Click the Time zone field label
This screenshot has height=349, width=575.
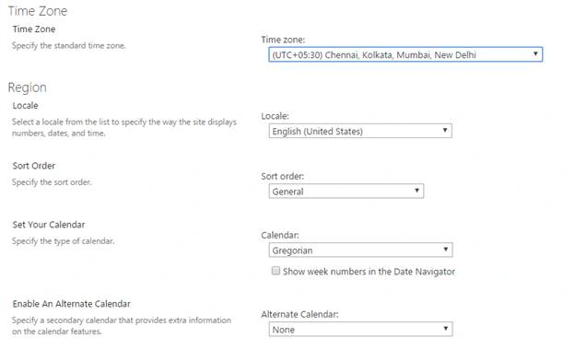pos(283,40)
